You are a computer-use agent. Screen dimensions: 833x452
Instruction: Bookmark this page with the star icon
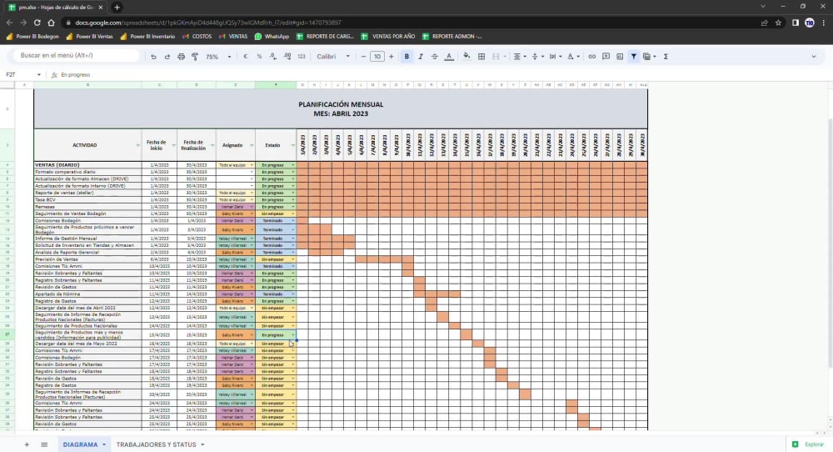click(778, 23)
